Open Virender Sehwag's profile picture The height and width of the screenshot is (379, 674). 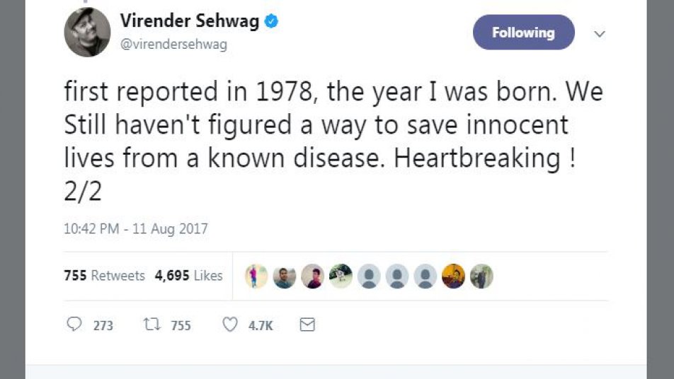88,33
